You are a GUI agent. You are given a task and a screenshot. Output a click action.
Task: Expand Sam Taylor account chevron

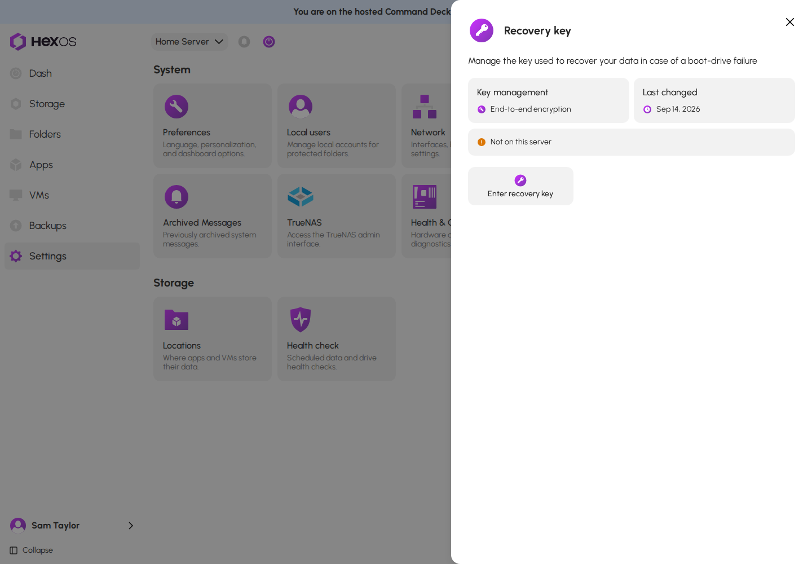(x=131, y=526)
